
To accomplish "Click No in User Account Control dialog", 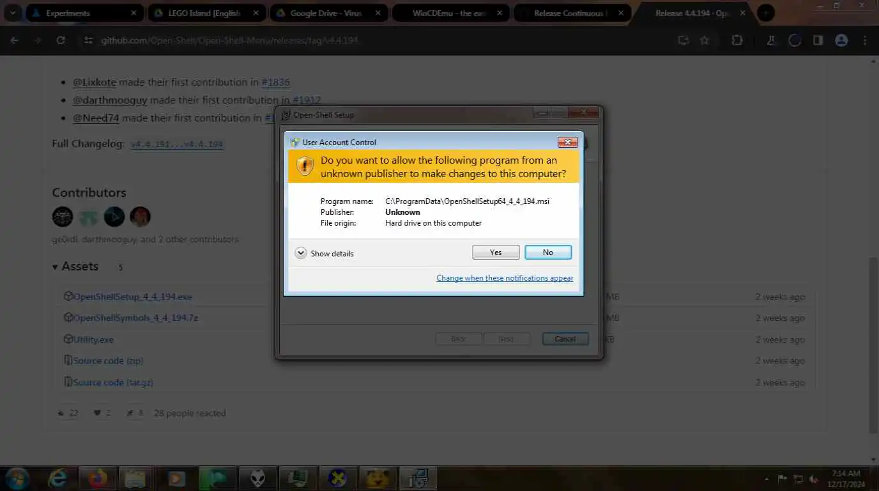I will pyautogui.click(x=548, y=253).
